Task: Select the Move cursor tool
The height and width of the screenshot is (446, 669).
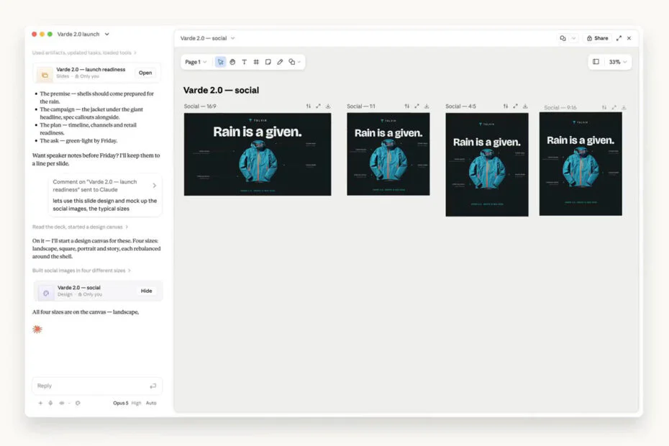Action: (x=221, y=62)
